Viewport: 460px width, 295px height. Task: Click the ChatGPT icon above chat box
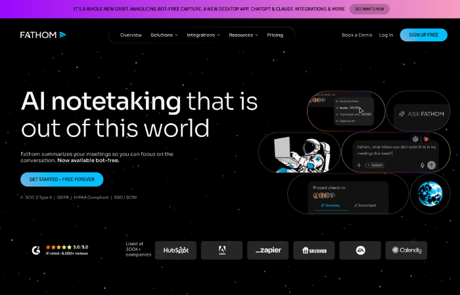[x=415, y=139]
